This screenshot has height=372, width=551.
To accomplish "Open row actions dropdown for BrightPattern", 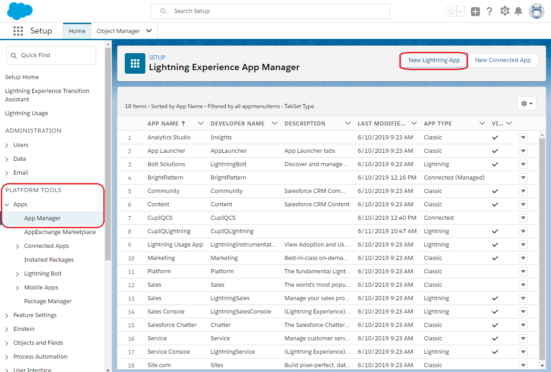I will coord(523,178).
